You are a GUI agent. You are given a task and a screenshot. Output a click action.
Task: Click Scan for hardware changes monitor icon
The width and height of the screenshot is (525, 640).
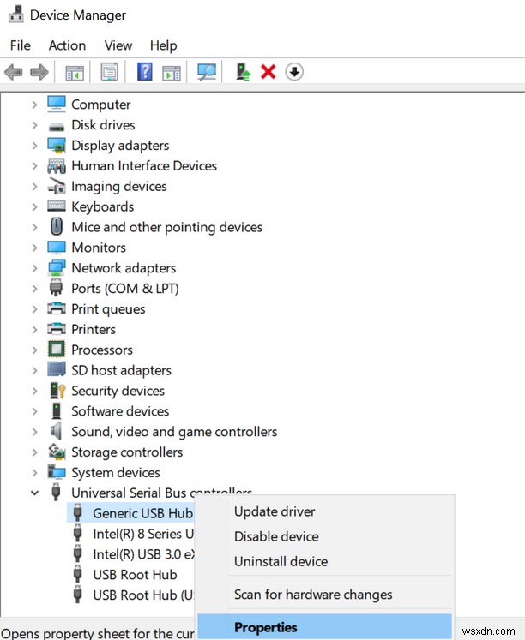(x=207, y=72)
